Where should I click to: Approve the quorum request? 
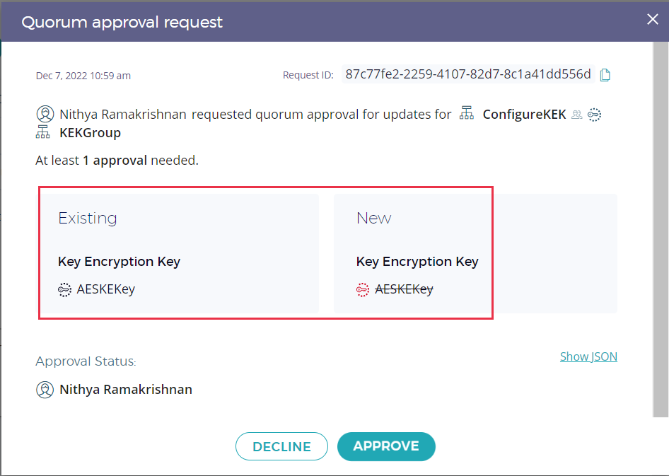point(386,446)
